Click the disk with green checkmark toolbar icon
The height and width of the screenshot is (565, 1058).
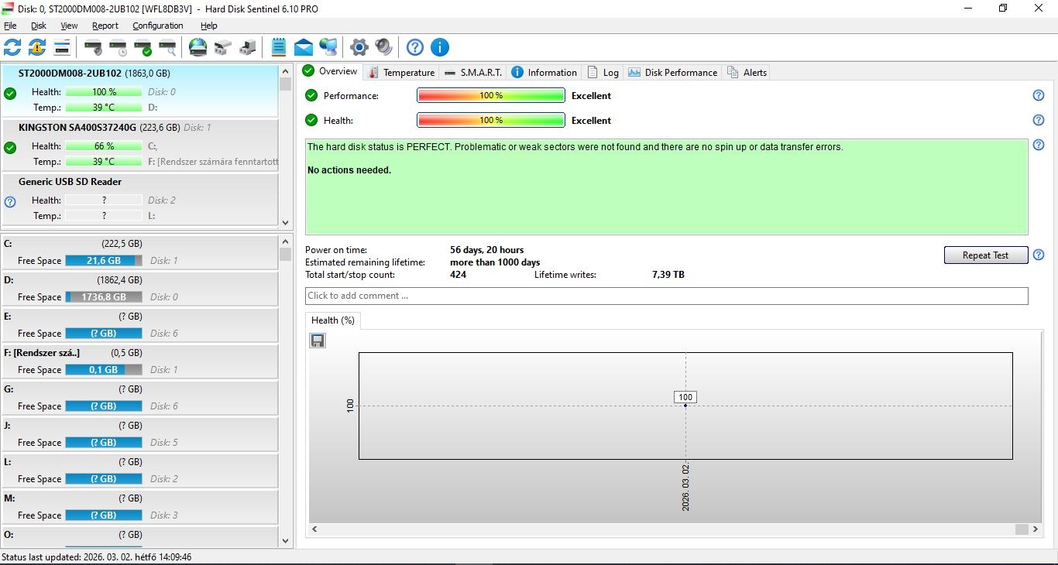143,47
